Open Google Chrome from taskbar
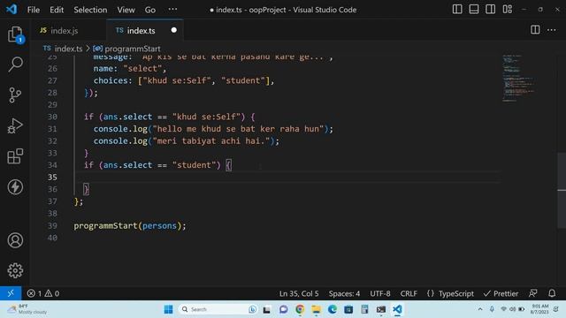The width and height of the screenshot is (566, 318). pyautogui.click(x=300, y=309)
